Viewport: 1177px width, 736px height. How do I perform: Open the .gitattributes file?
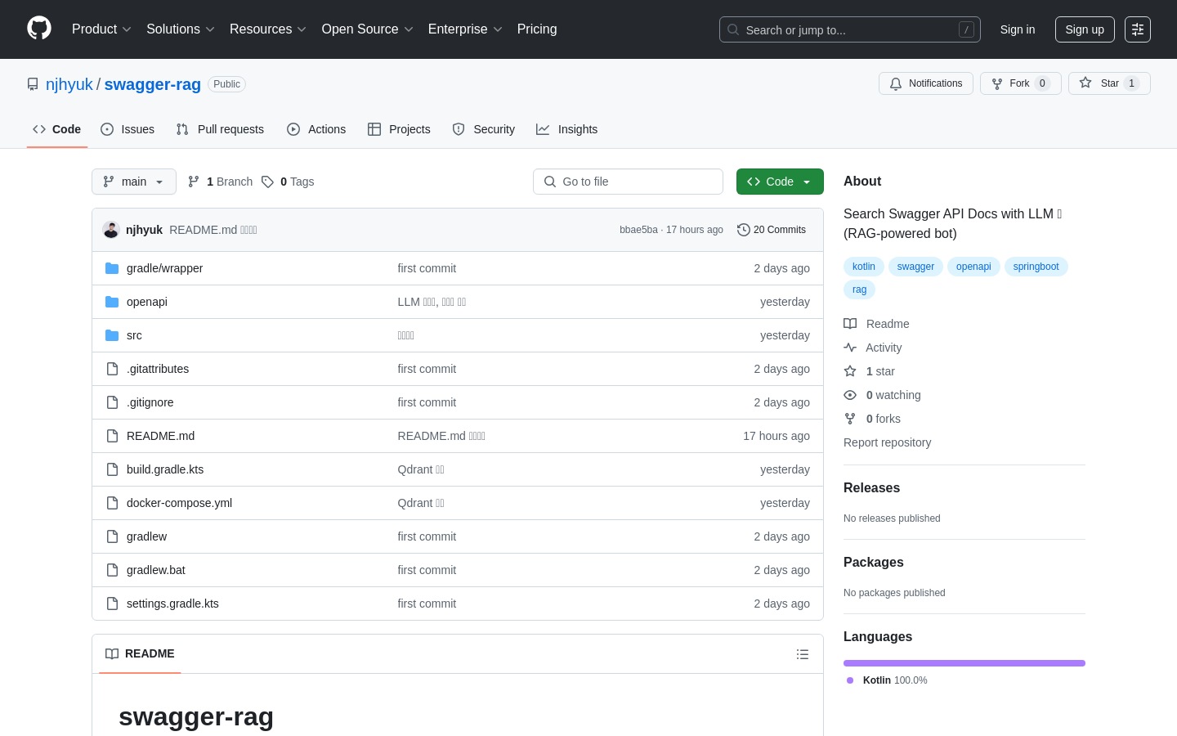point(158,369)
